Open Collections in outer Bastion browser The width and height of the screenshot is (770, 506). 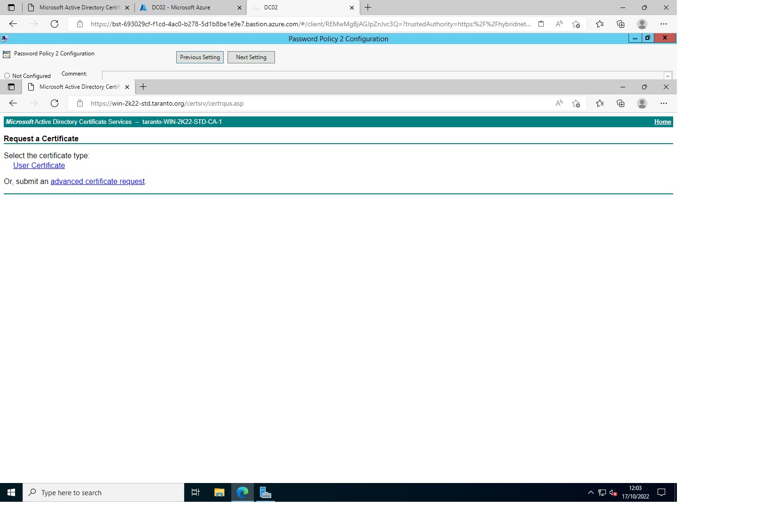(x=621, y=24)
